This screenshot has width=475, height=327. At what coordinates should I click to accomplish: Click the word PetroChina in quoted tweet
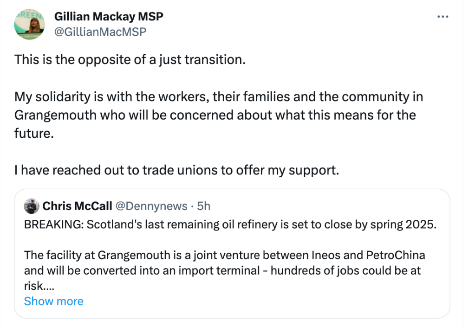coord(397,256)
